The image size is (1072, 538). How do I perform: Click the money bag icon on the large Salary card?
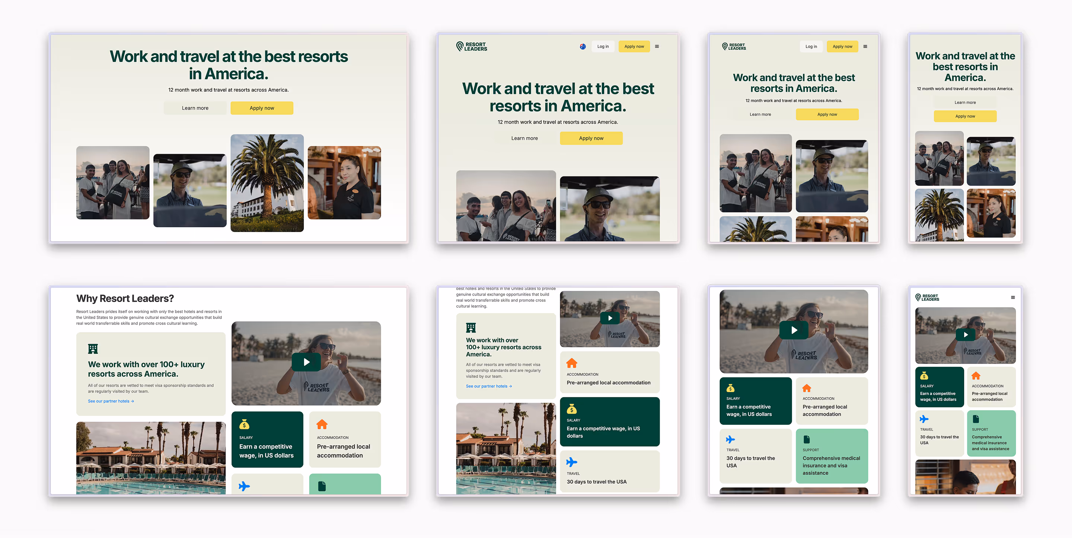[x=244, y=424]
